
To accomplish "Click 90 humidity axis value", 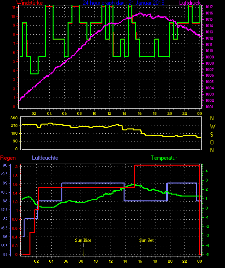I will tap(5, 165).
